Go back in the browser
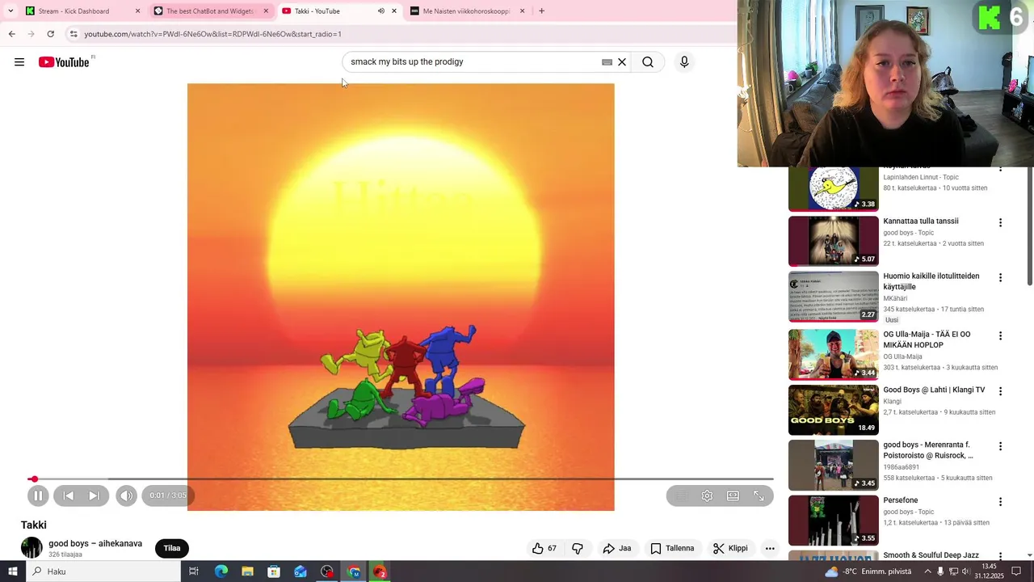 (11, 34)
